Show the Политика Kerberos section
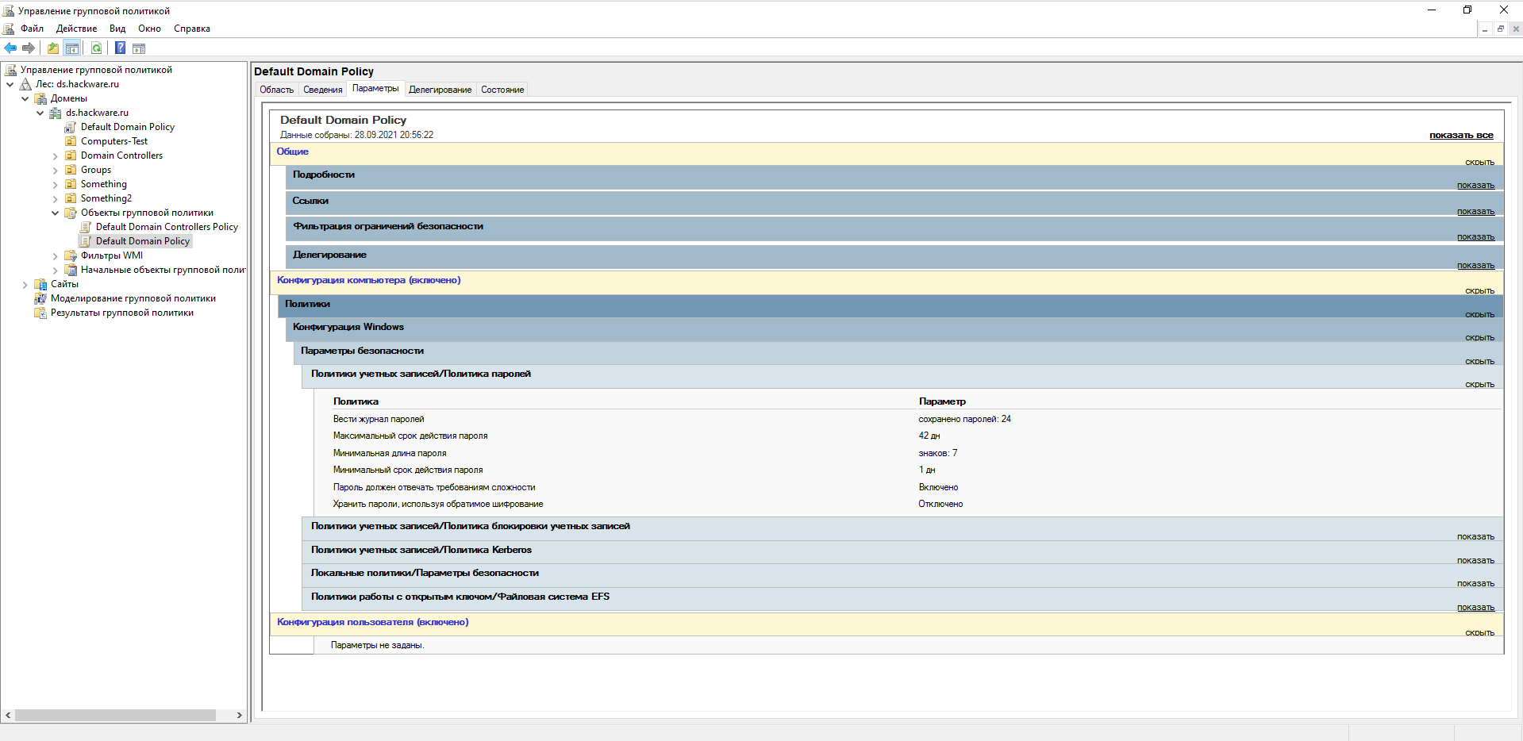The image size is (1523, 741). click(x=1475, y=561)
